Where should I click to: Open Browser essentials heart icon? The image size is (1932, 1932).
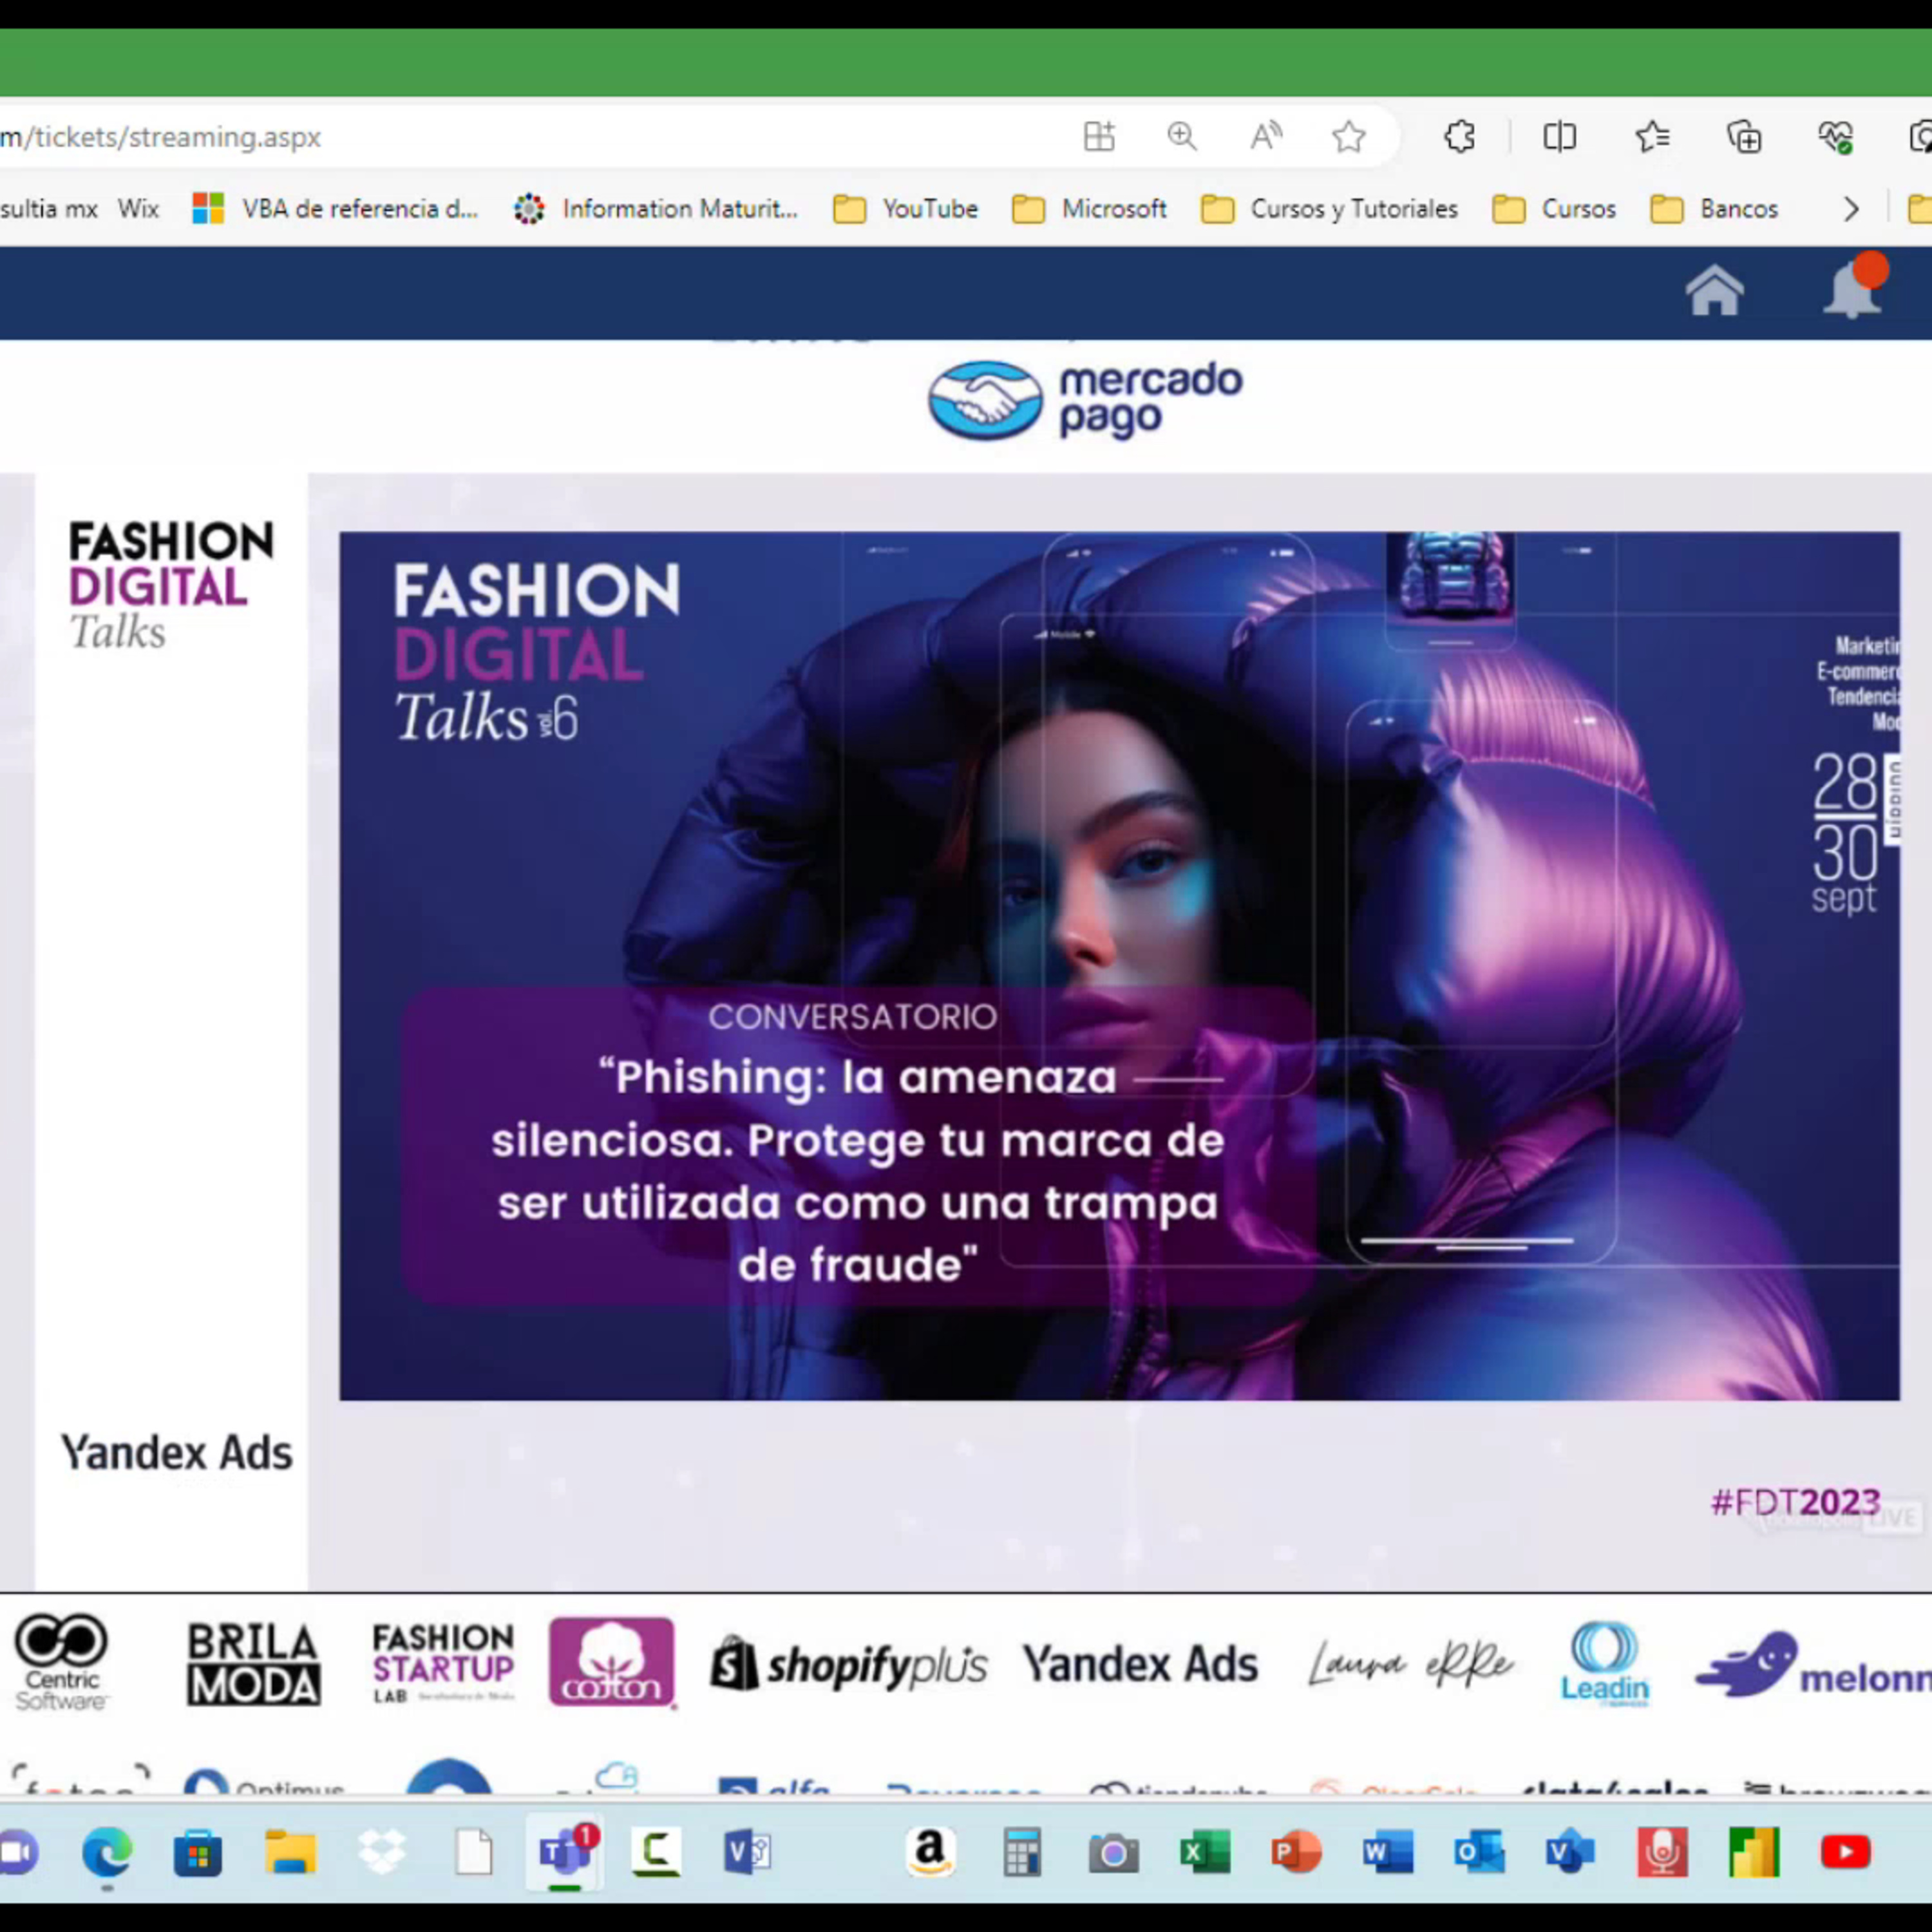coord(1836,136)
